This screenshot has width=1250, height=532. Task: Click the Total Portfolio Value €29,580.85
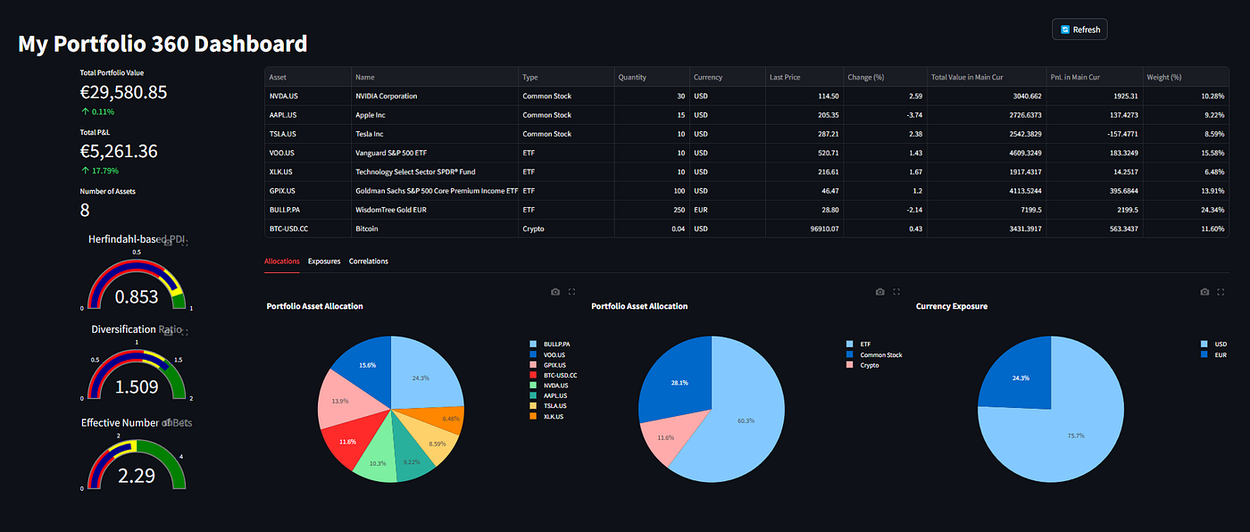124,92
